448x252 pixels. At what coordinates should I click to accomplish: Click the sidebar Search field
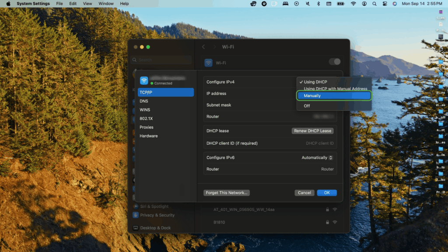[x=161, y=59]
